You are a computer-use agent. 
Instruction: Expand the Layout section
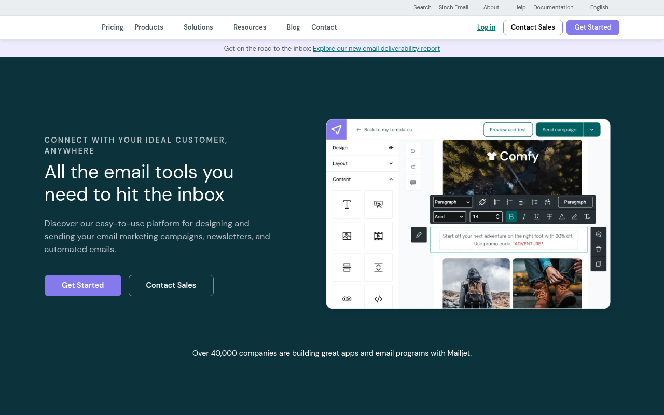pyautogui.click(x=363, y=163)
